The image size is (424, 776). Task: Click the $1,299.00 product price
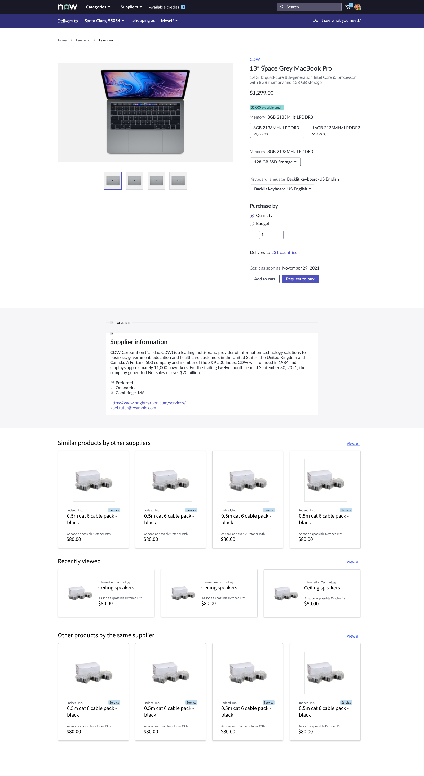[262, 93]
